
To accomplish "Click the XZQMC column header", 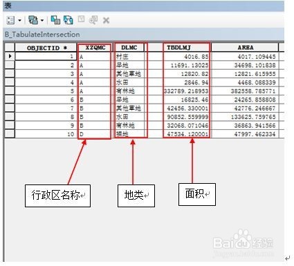I will coord(95,48).
